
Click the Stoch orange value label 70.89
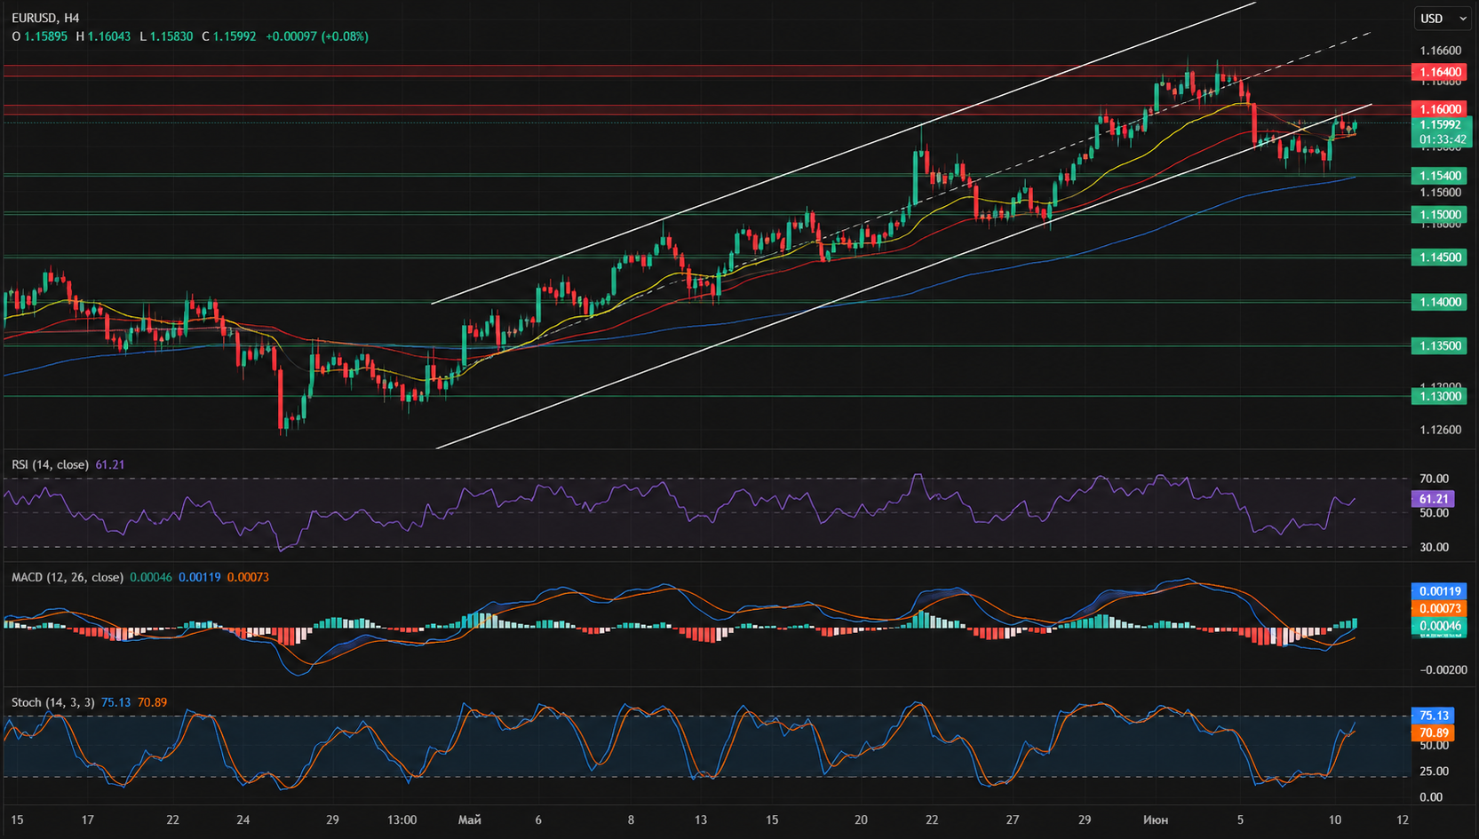pyautogui.click(x=1433, y=733)
